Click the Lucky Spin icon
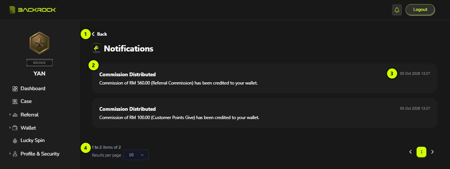The image size is (450, 169). point(15,140)
